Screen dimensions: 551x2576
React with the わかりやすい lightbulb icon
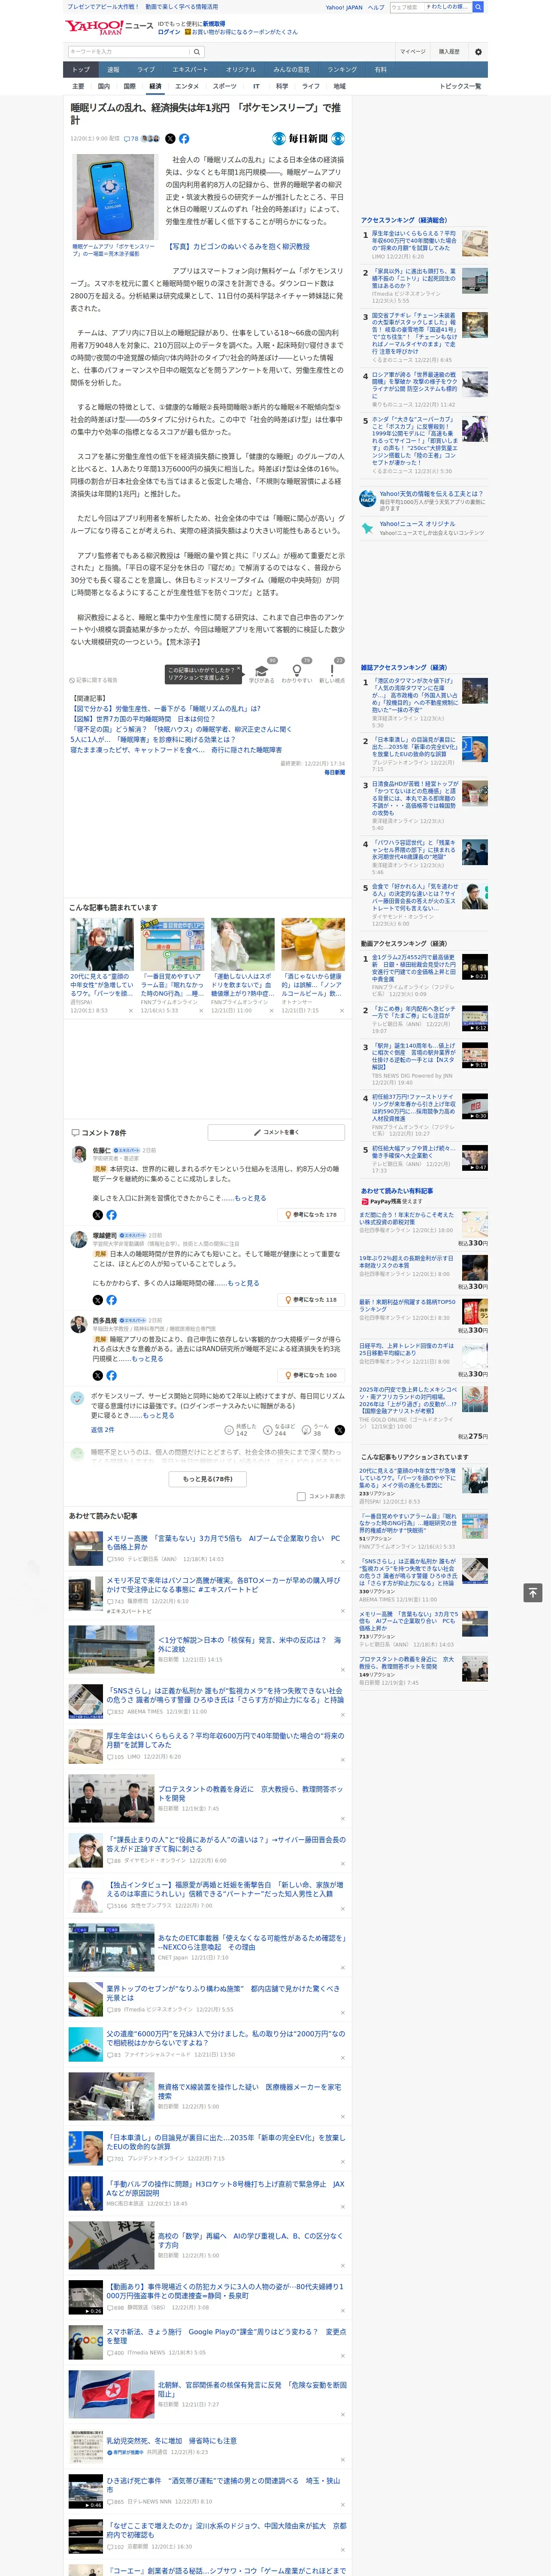(x=296, y=672)
